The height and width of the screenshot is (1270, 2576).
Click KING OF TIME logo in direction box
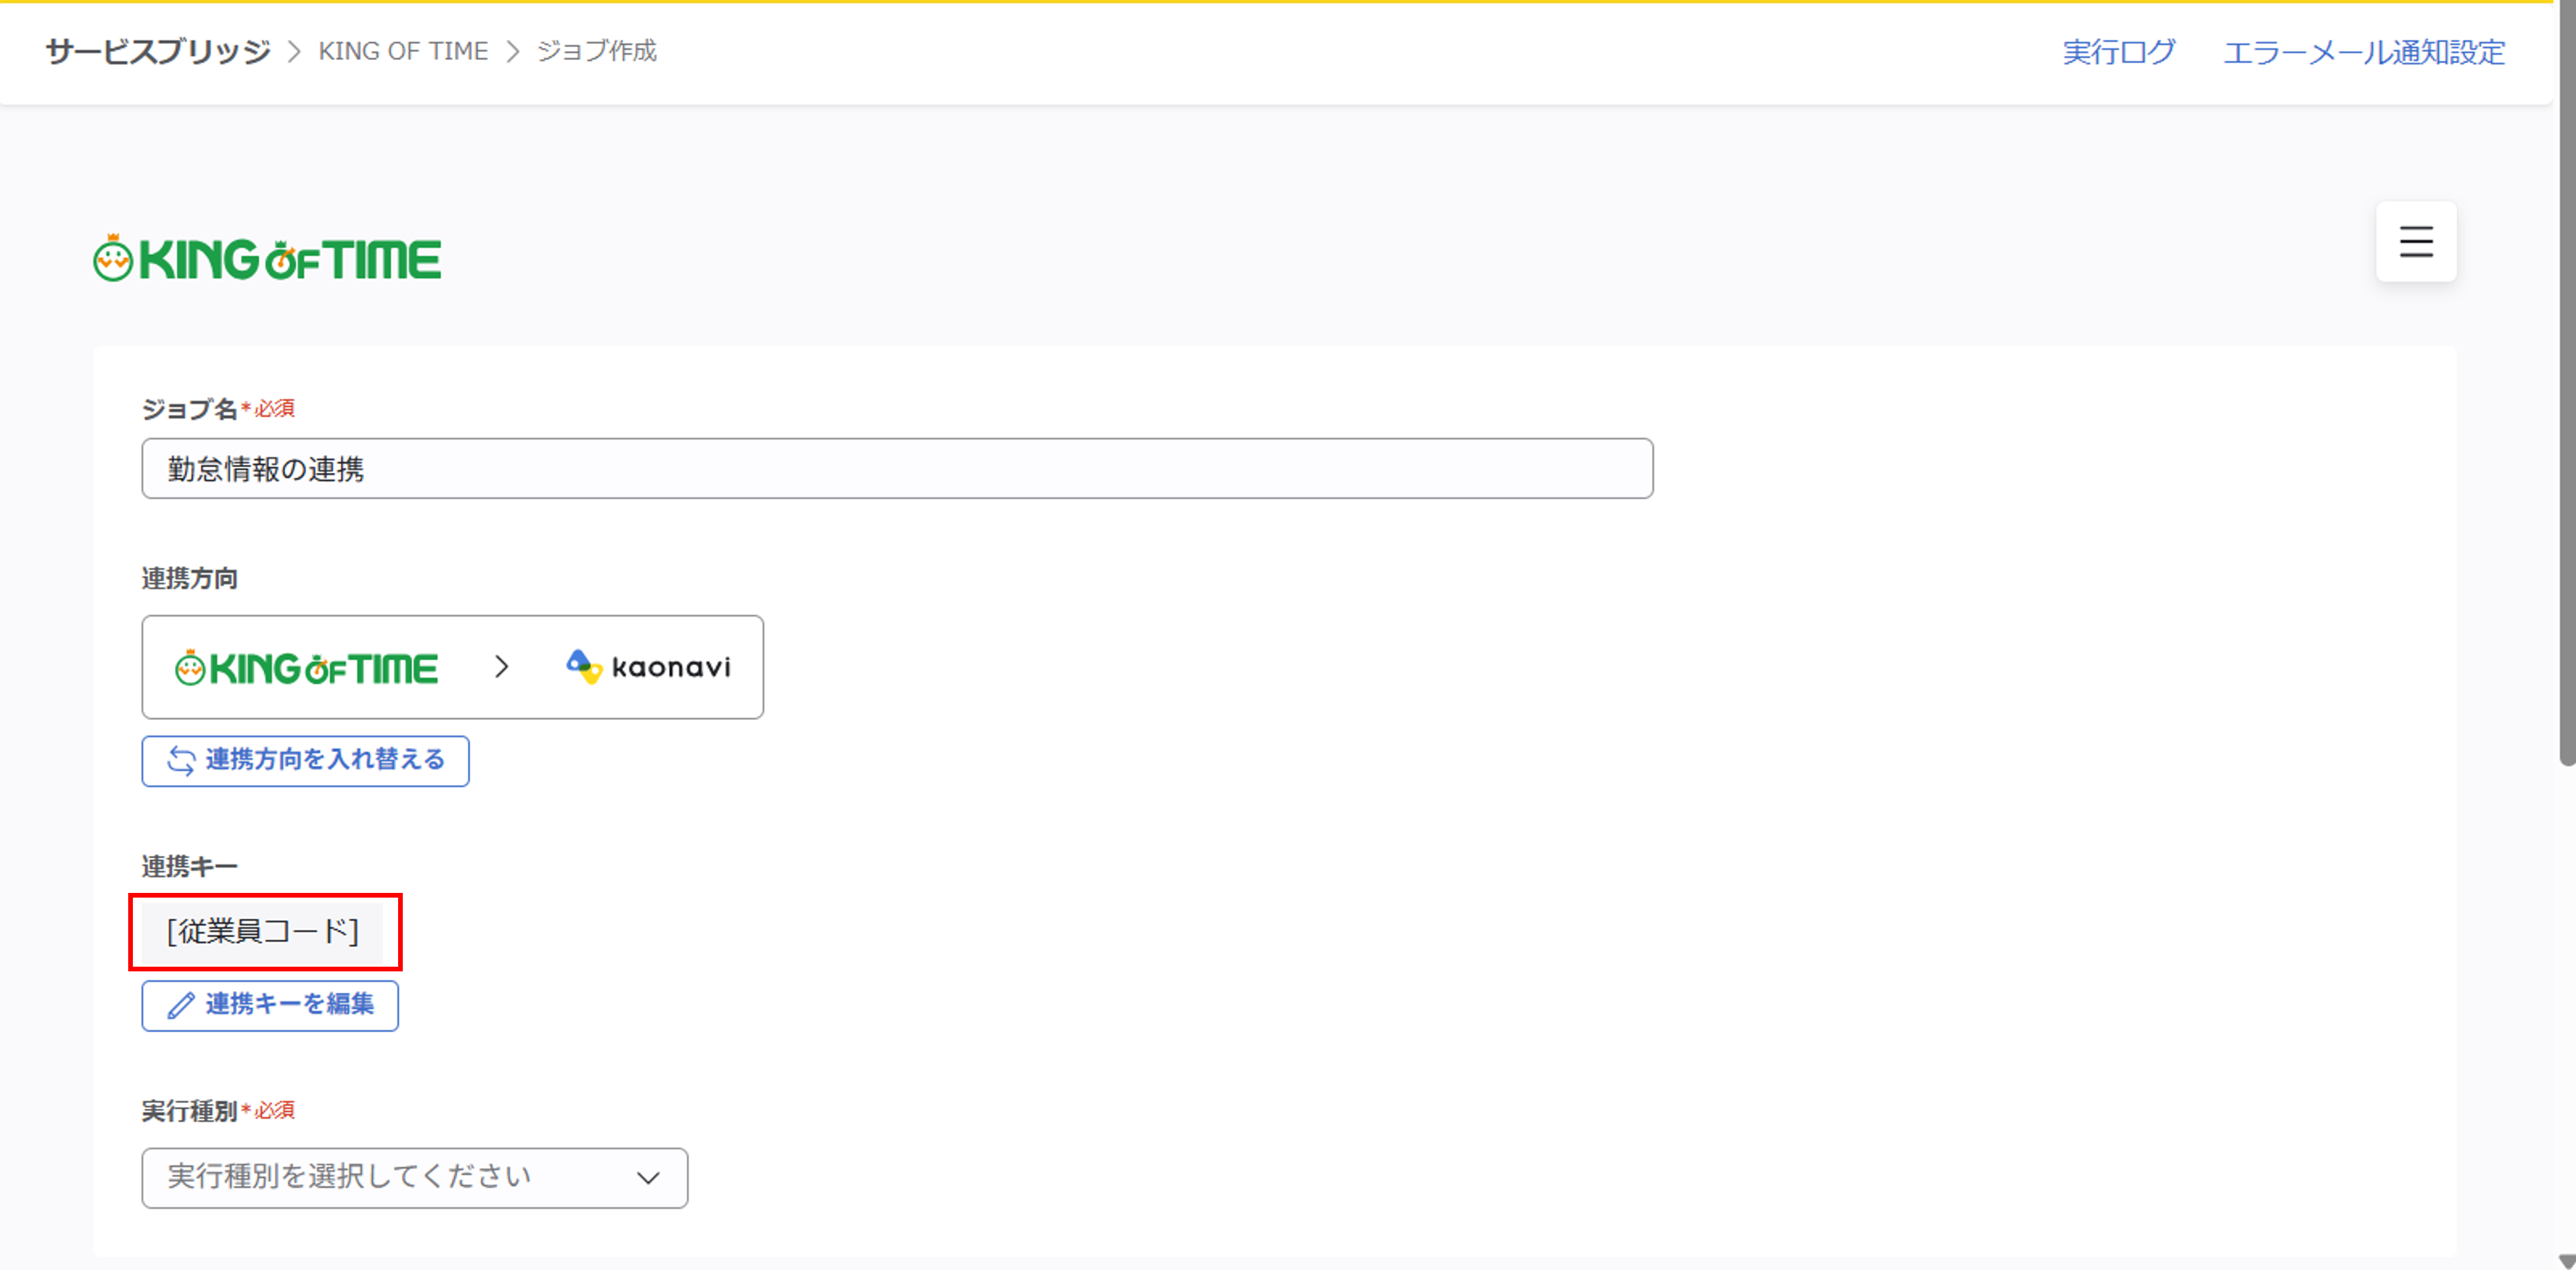click(306, 667)
